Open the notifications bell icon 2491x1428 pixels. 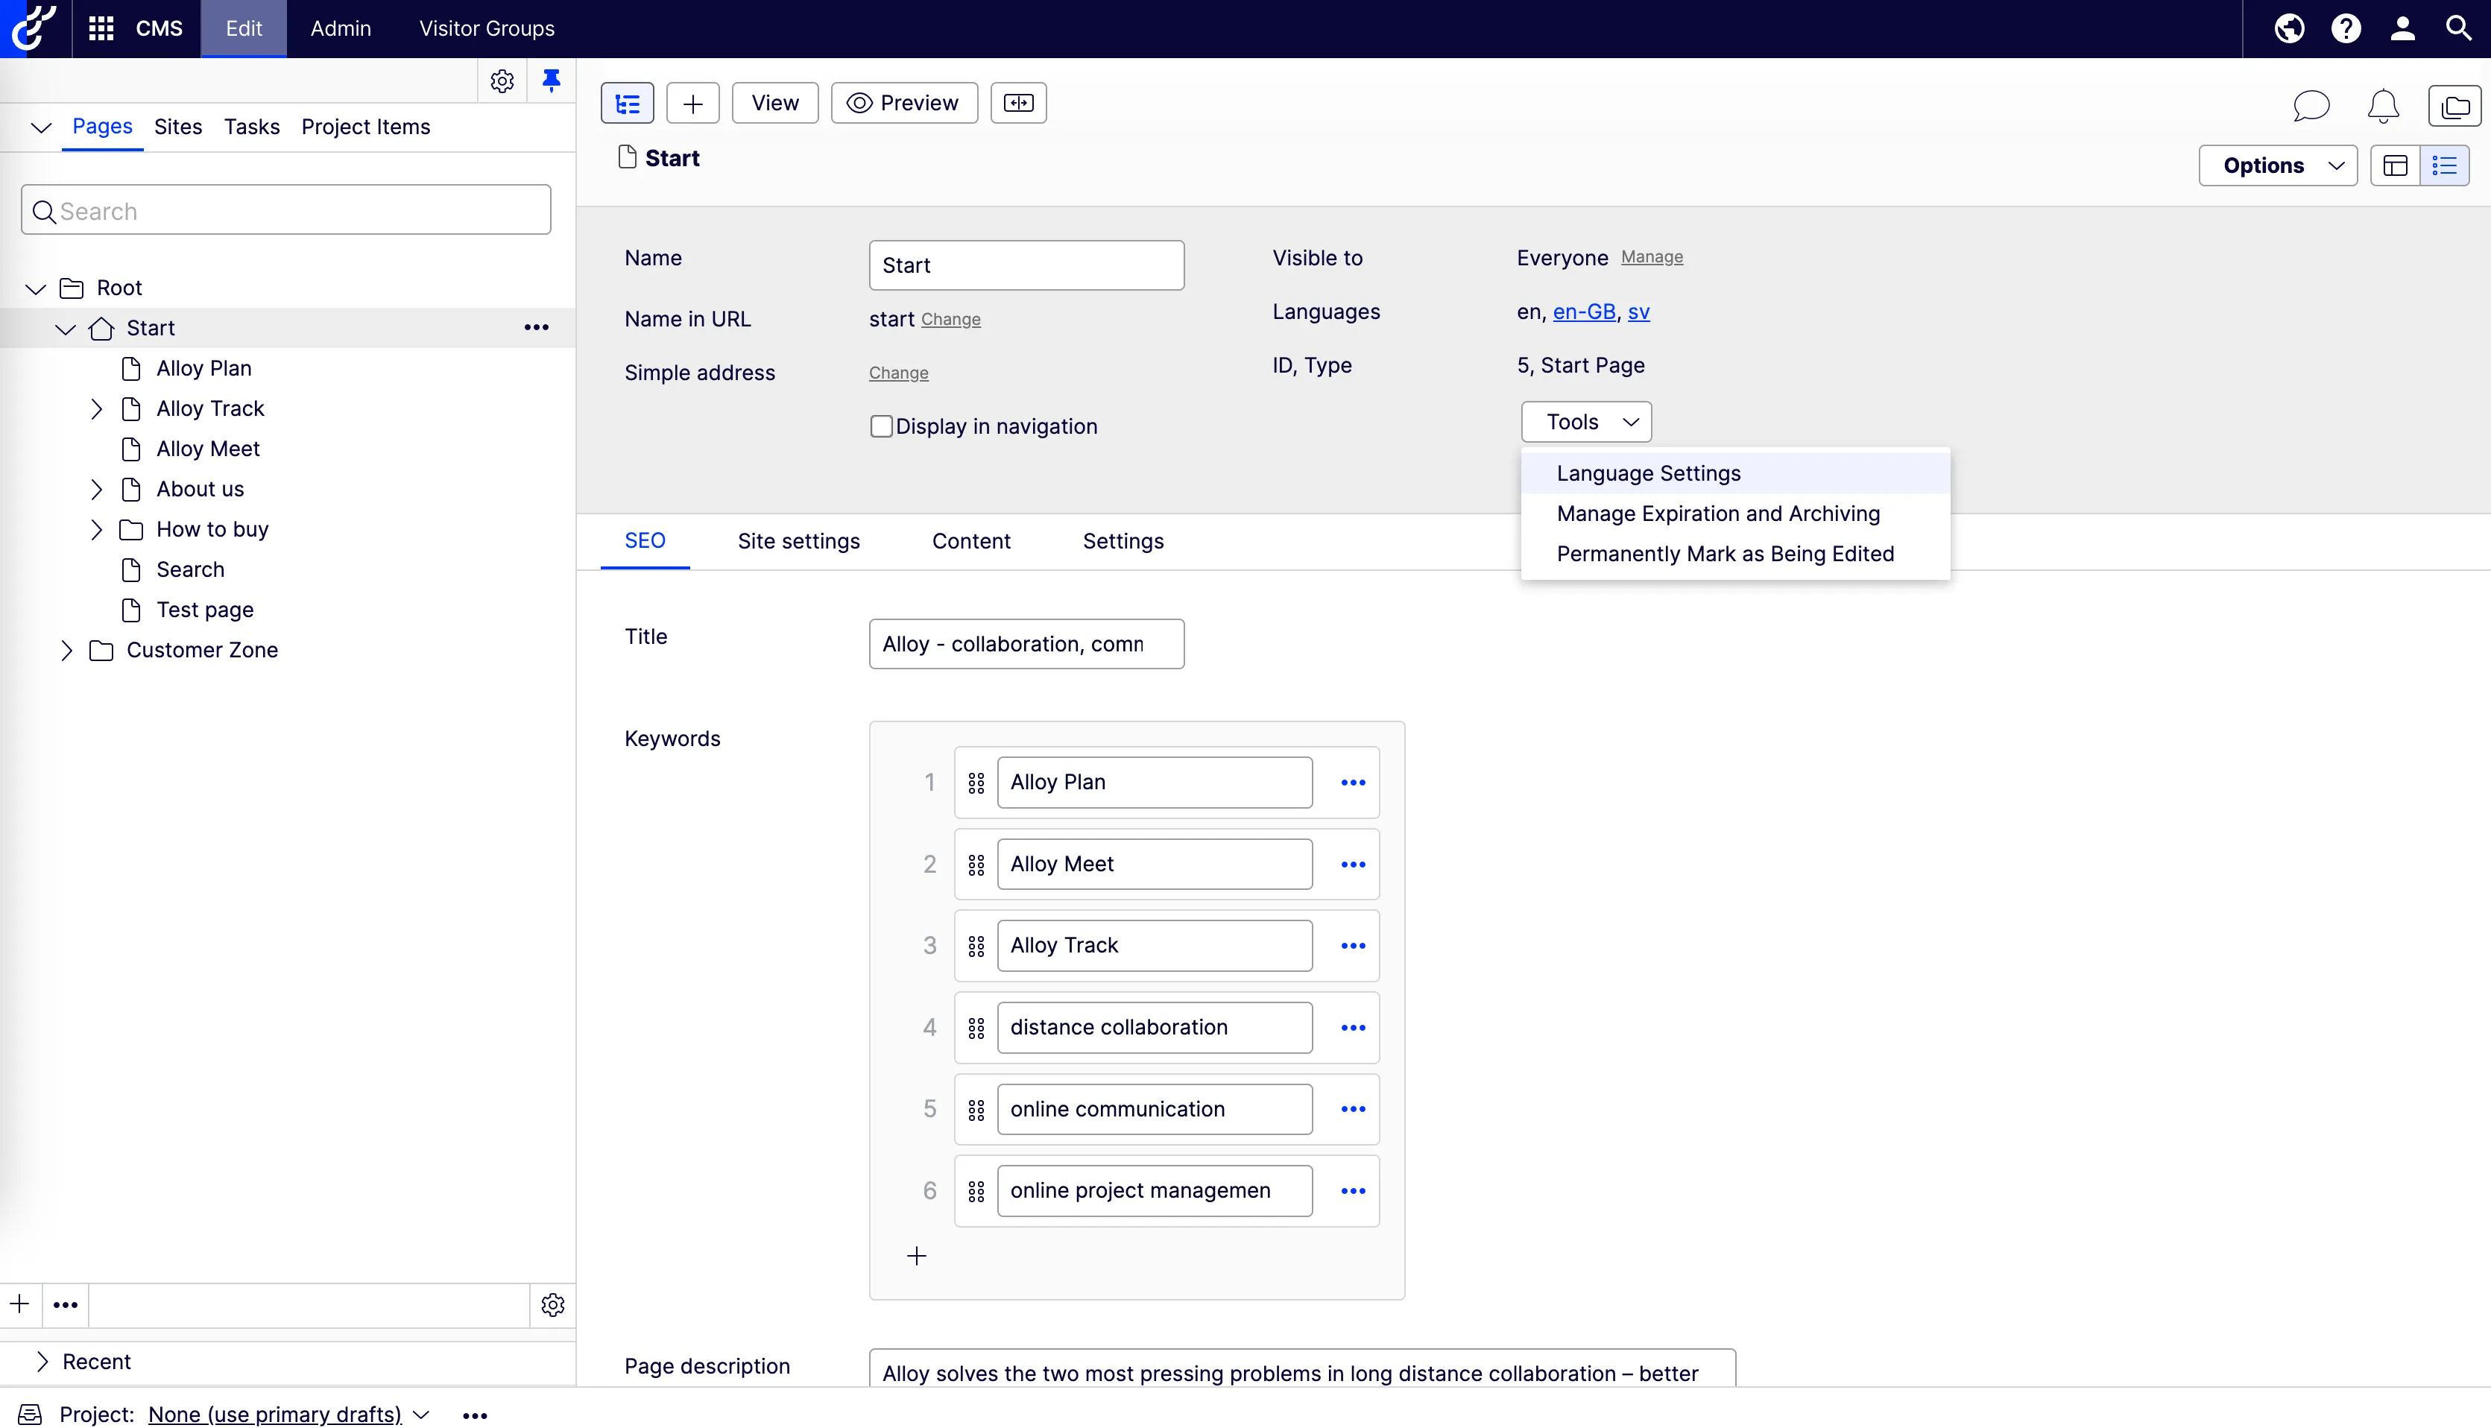(2383, 106)
